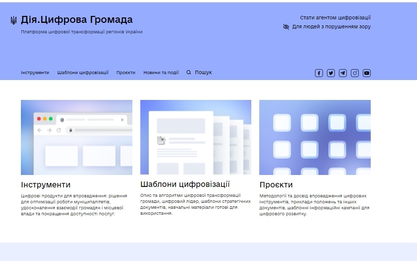Viewport: 417px width, 261px height.
Task: Click the Дія.Цифрова Громада site title
Action: pos(77,20)
